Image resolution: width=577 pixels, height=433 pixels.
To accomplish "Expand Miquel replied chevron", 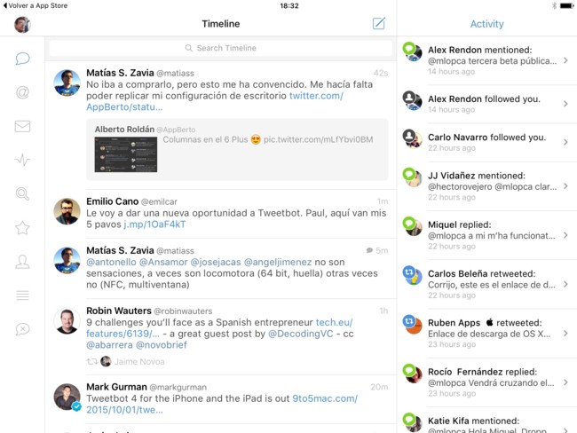I will point(565,235).
